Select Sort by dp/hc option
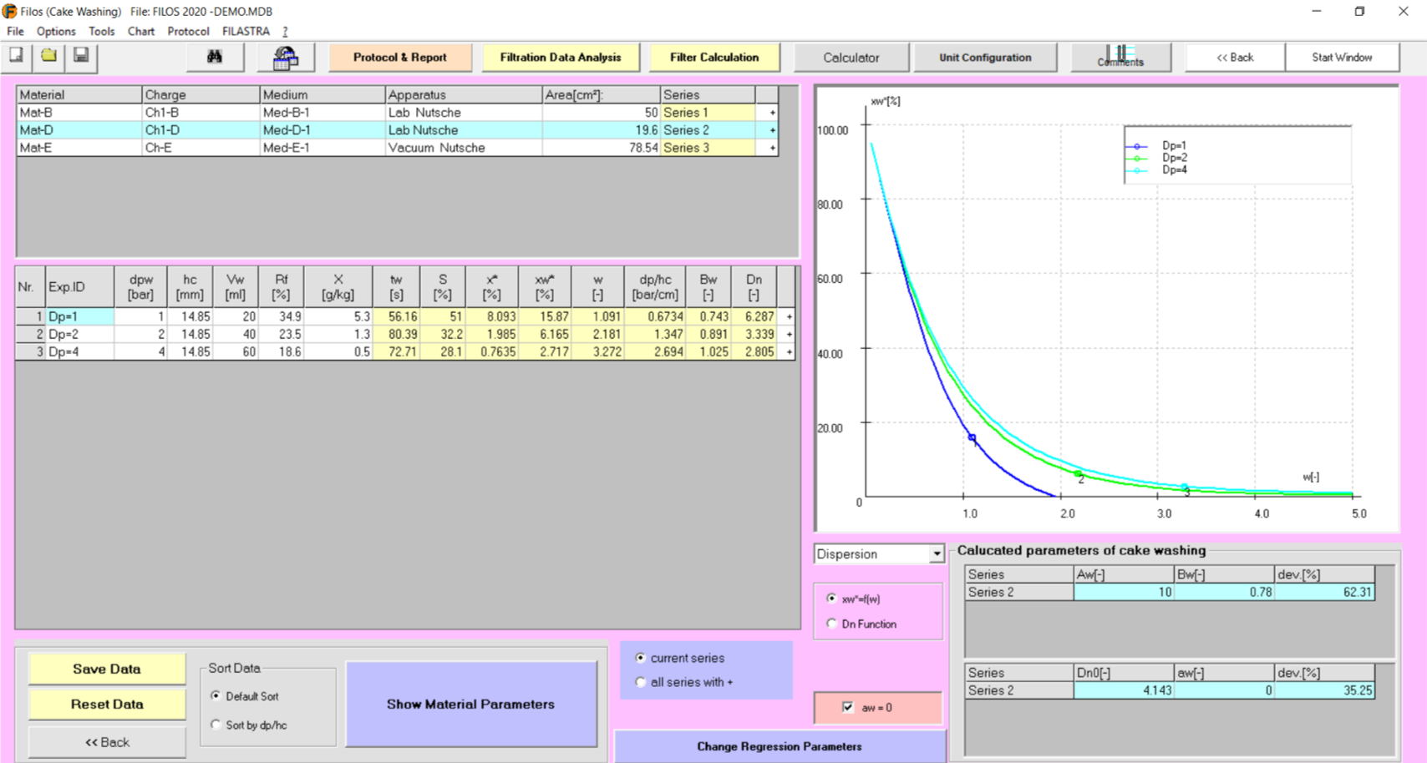The height and width of the screenshot is (763, 1427). coord(216,725)
